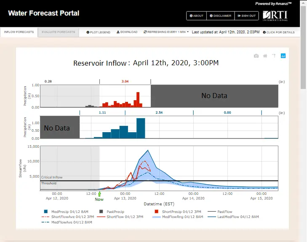Image resolution: width=307 pixels, height=242 pixels.
Task: Toggle MedFlowRng 04/12 8AM legend entry
Action: [178, 217]
